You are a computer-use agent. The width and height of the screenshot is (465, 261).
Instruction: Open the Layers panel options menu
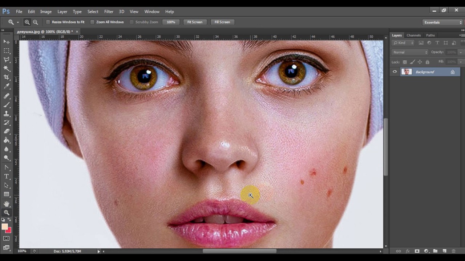pos(461,35)
